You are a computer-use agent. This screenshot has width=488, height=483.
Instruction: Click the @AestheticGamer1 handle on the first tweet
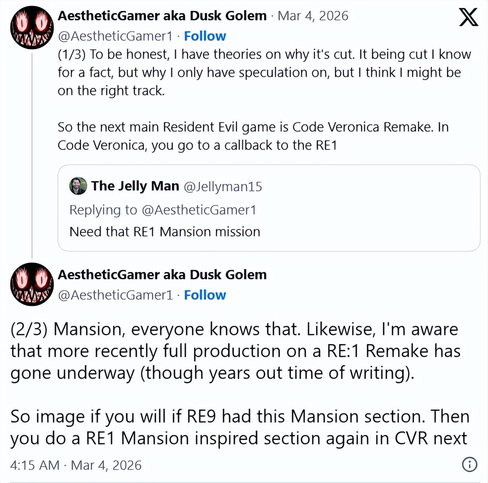click(115, 36)
